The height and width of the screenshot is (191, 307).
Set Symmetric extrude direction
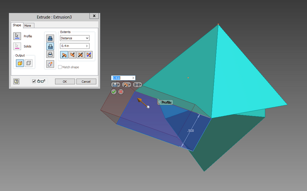[x=81, y=55]
